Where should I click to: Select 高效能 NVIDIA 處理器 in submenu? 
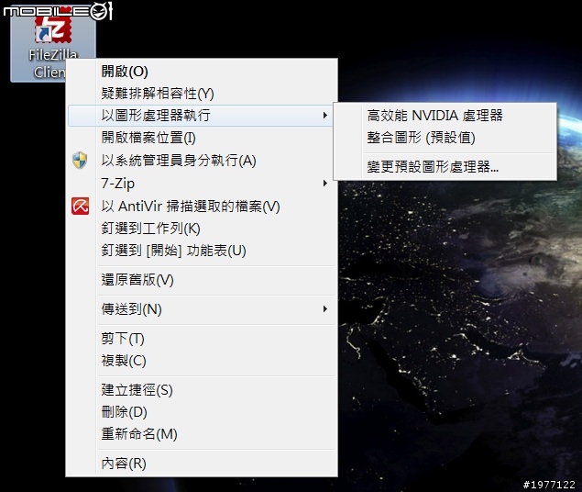[445, 116]
